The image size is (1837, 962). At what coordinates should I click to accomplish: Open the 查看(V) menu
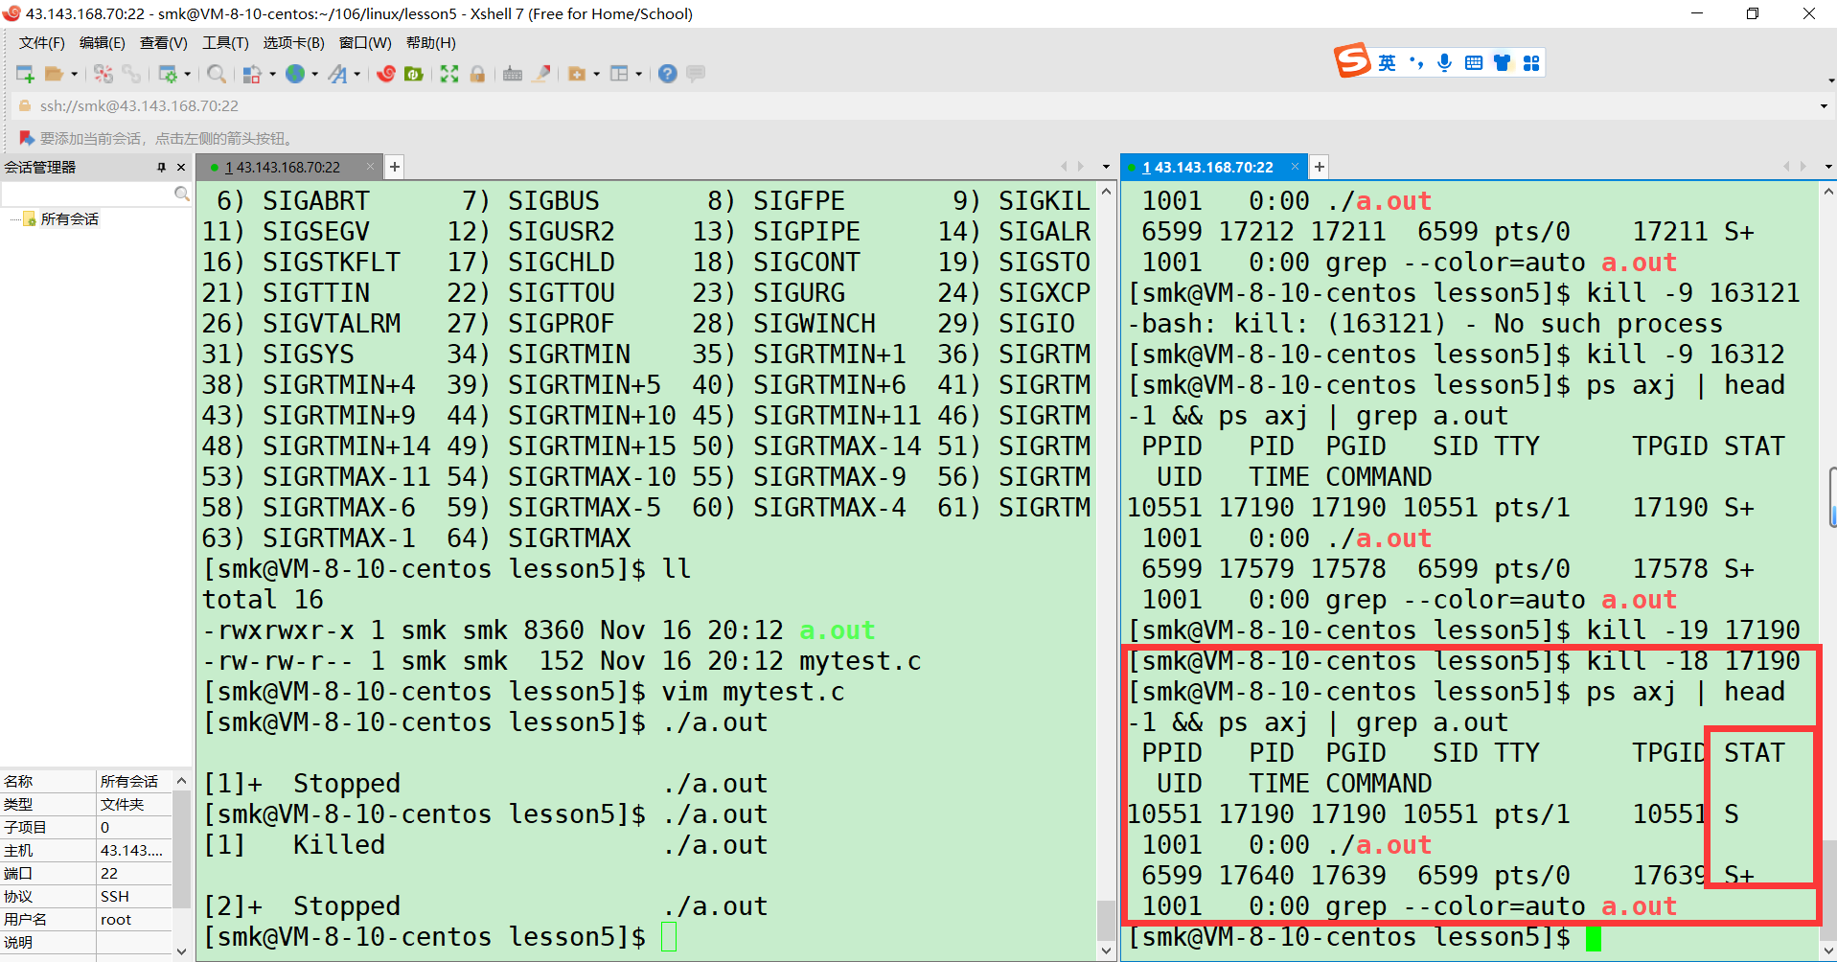click(164, 43)
